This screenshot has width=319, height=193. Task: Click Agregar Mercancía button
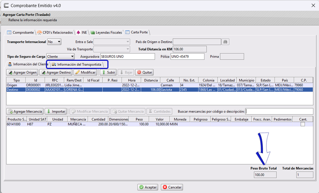click(x=25, y=111)
